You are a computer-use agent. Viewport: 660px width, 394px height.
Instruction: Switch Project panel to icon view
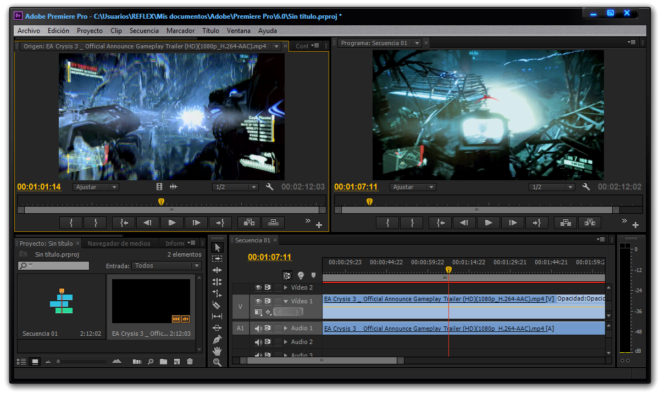pyautogui.click(x=35, y=362)
